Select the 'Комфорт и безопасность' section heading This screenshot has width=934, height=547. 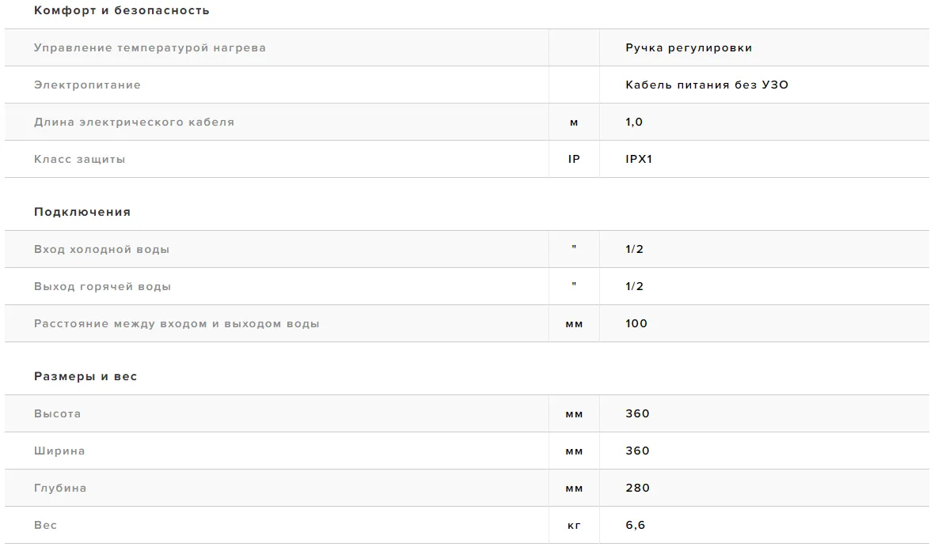tap(122, 11)
